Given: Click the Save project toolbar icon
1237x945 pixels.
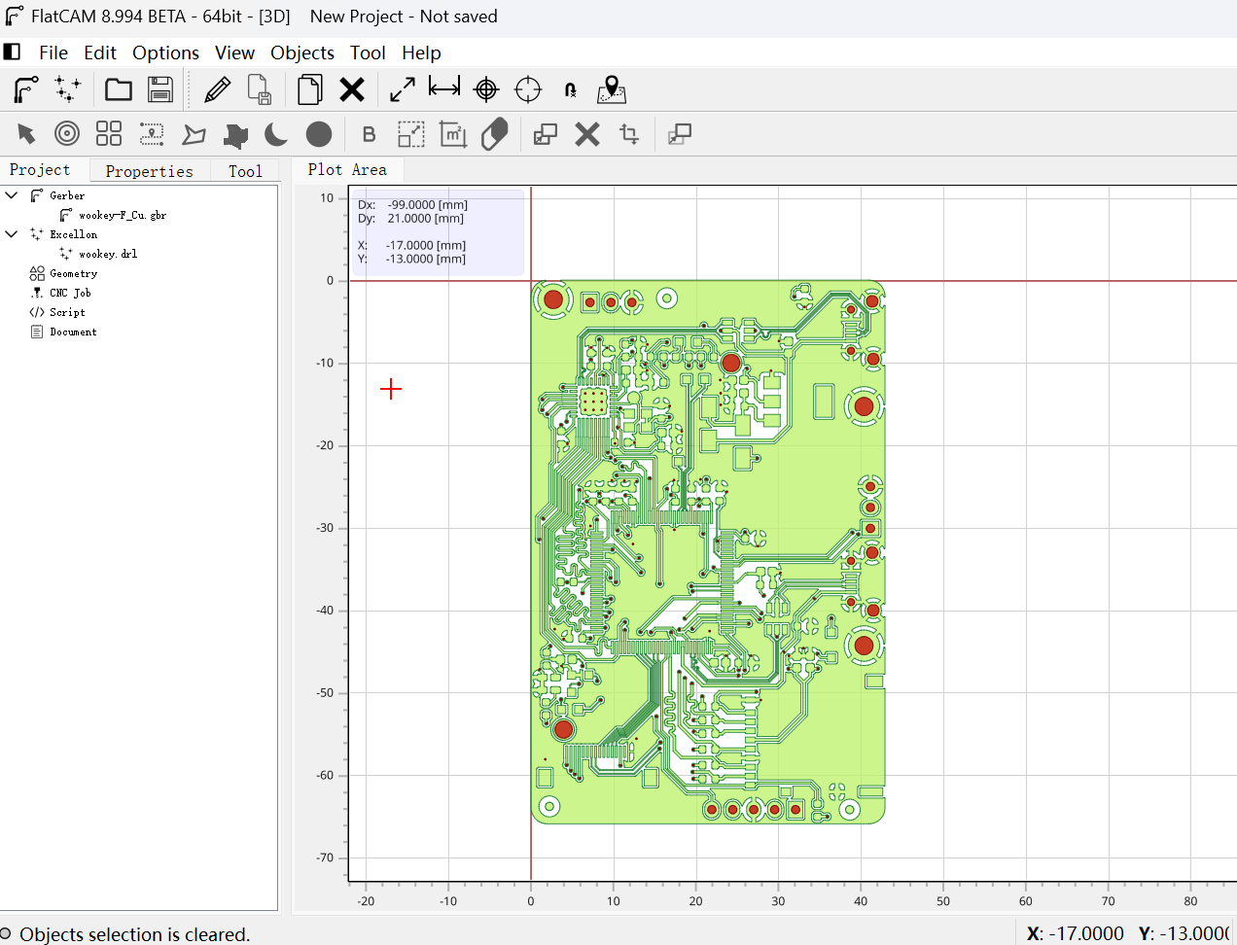Looking at the screenshot, I should coord(159,88).
